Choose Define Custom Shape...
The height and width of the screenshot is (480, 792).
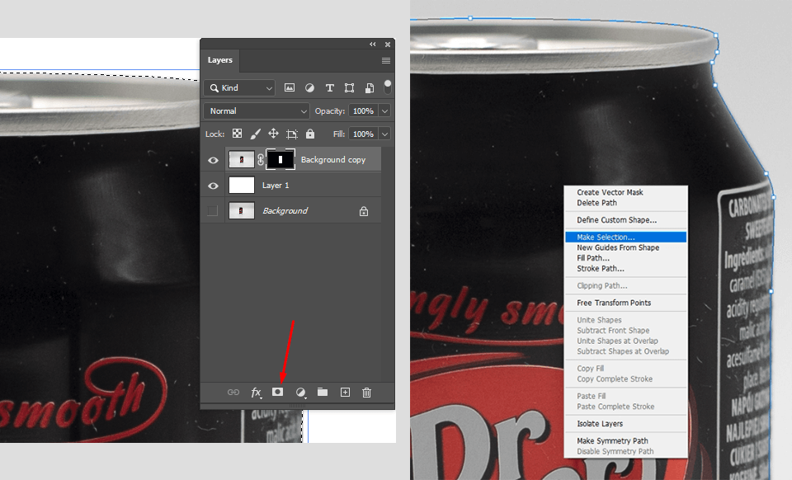[x=617, y=220]
